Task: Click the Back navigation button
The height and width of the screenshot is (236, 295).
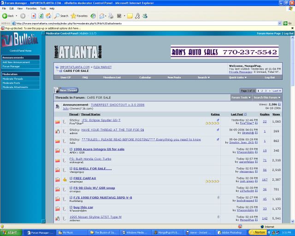Action: (x=7, y=16)
